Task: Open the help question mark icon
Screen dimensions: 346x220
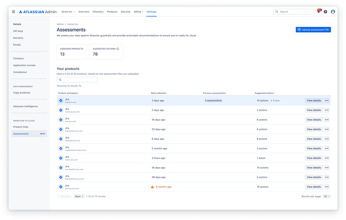Action: [325, 12]
